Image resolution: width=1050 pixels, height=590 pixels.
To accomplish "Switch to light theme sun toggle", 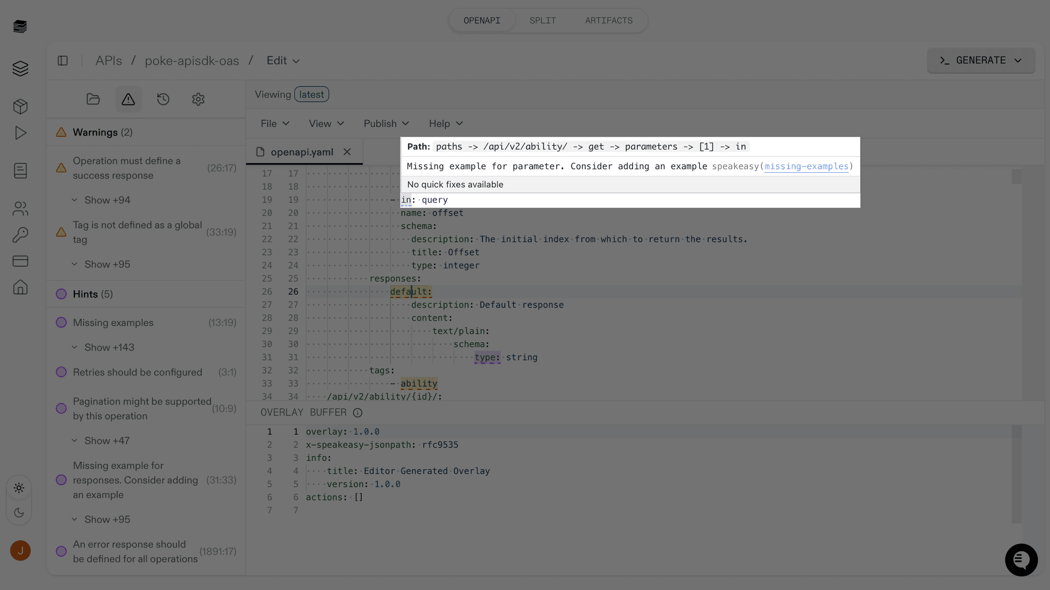I will 19,488.
